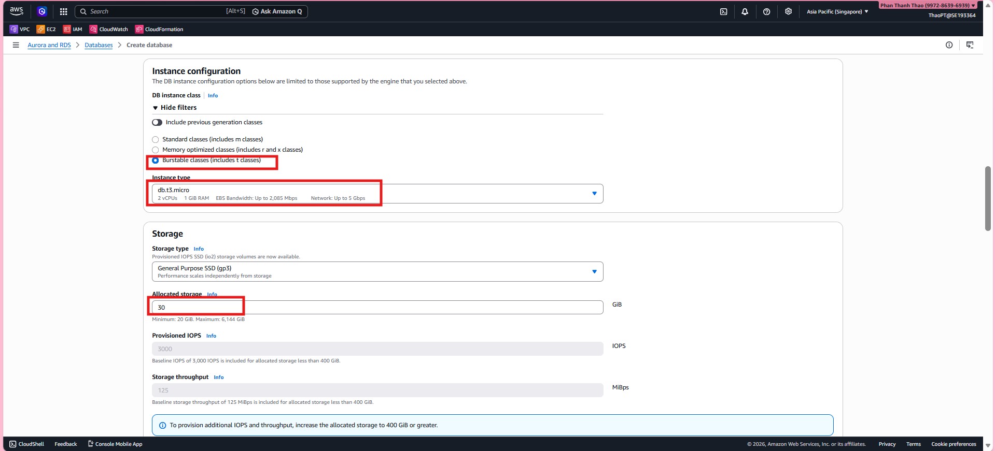Open Privacy link in footer
The height and width of the screenshot is (451, 995).
pyautogui.click(x=887, y=444)
